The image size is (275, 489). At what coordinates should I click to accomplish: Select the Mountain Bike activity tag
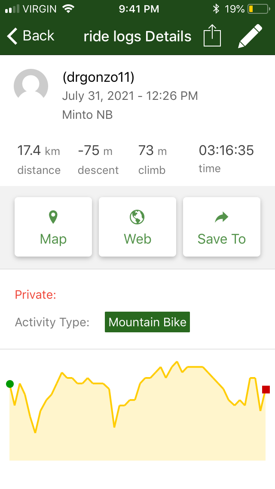pyautogui.click(x=147, y=322)
